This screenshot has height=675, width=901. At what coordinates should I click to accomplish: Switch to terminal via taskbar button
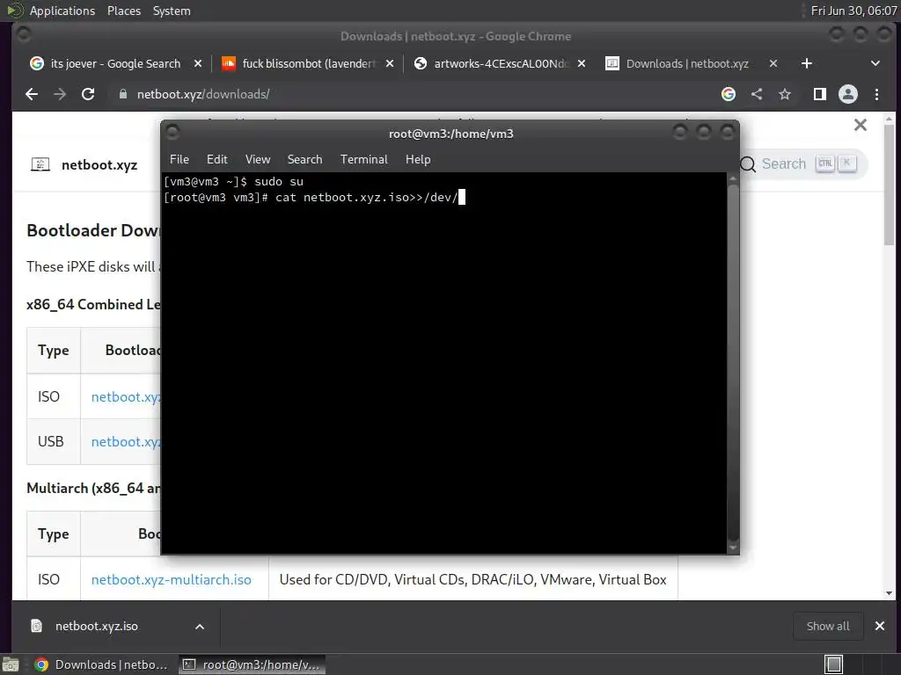[x=252, y=664]
